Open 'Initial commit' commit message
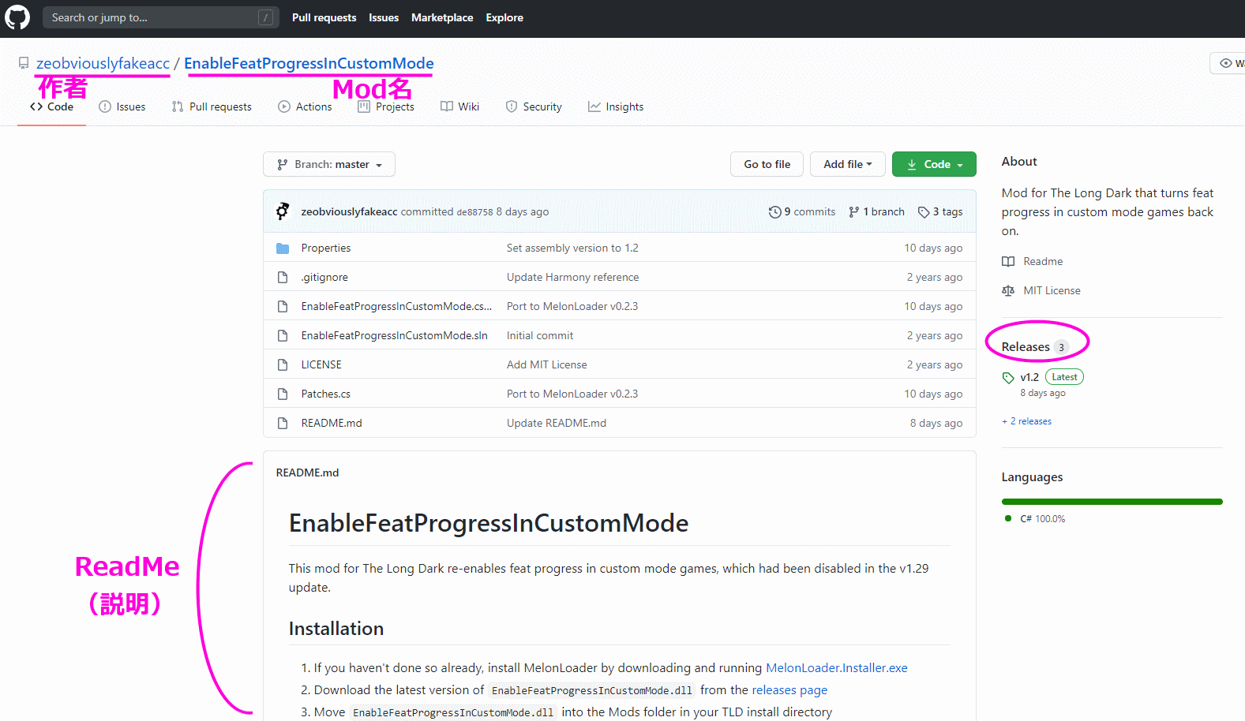The image size is (1245, 721). pyautogui.click(x=540, y=335)
